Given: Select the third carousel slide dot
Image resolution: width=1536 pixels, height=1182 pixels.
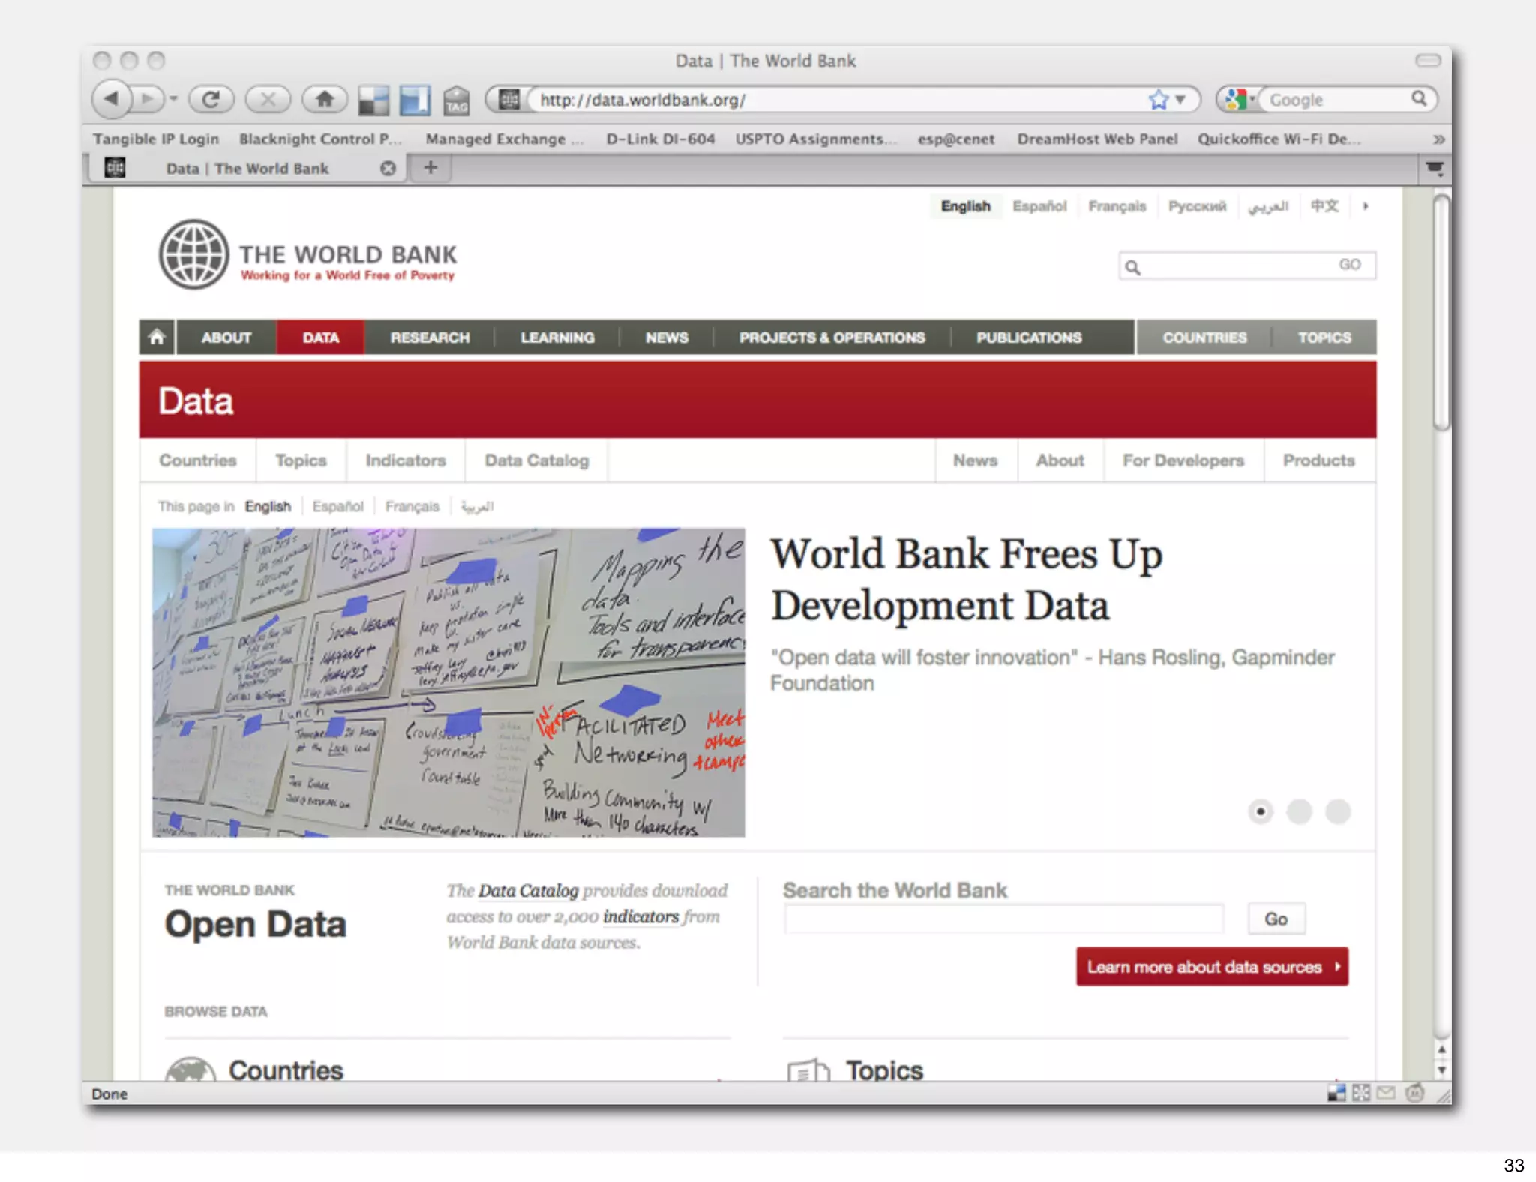Looking at the screenshot, I should pyautogui.click(x=1338, y=811).
